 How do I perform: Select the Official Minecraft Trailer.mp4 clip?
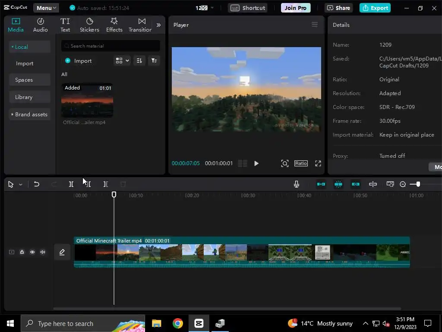coord(242,252)
